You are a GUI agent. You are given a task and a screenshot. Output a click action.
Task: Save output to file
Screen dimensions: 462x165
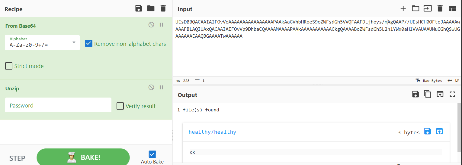click(x=415, y=94)
